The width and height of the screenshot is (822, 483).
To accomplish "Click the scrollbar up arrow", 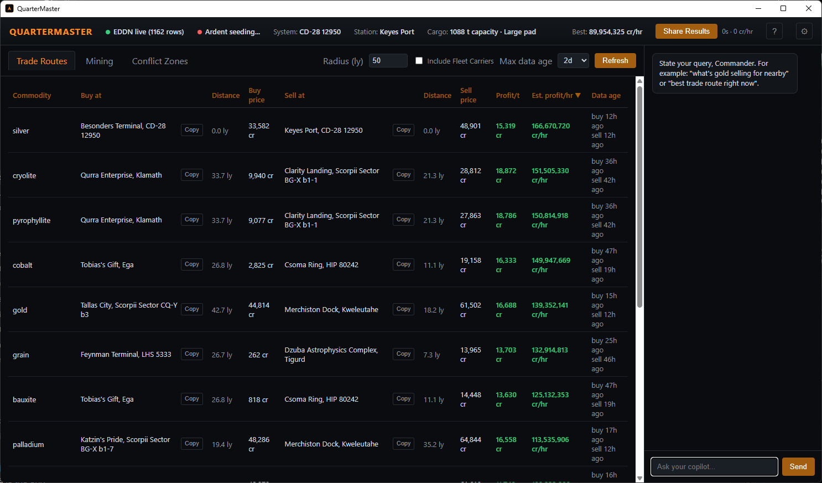I will click(639, 81).
